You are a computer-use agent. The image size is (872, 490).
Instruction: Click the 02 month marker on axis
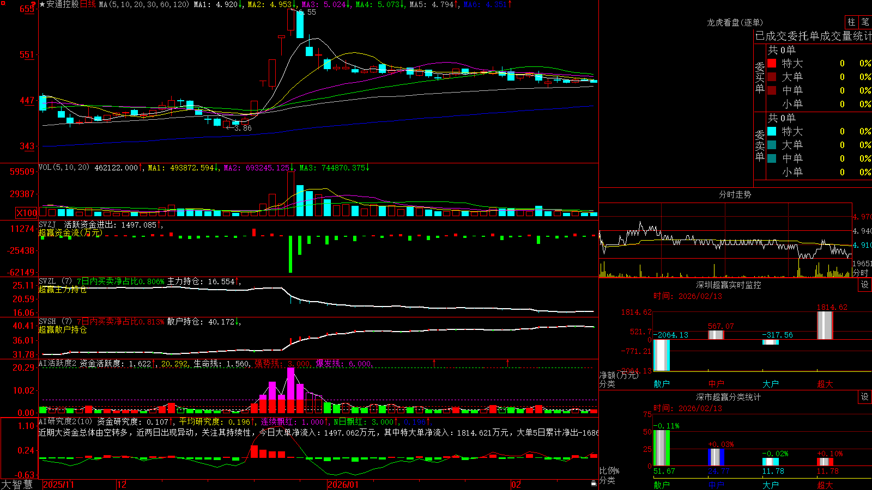(x=516, y=485)
